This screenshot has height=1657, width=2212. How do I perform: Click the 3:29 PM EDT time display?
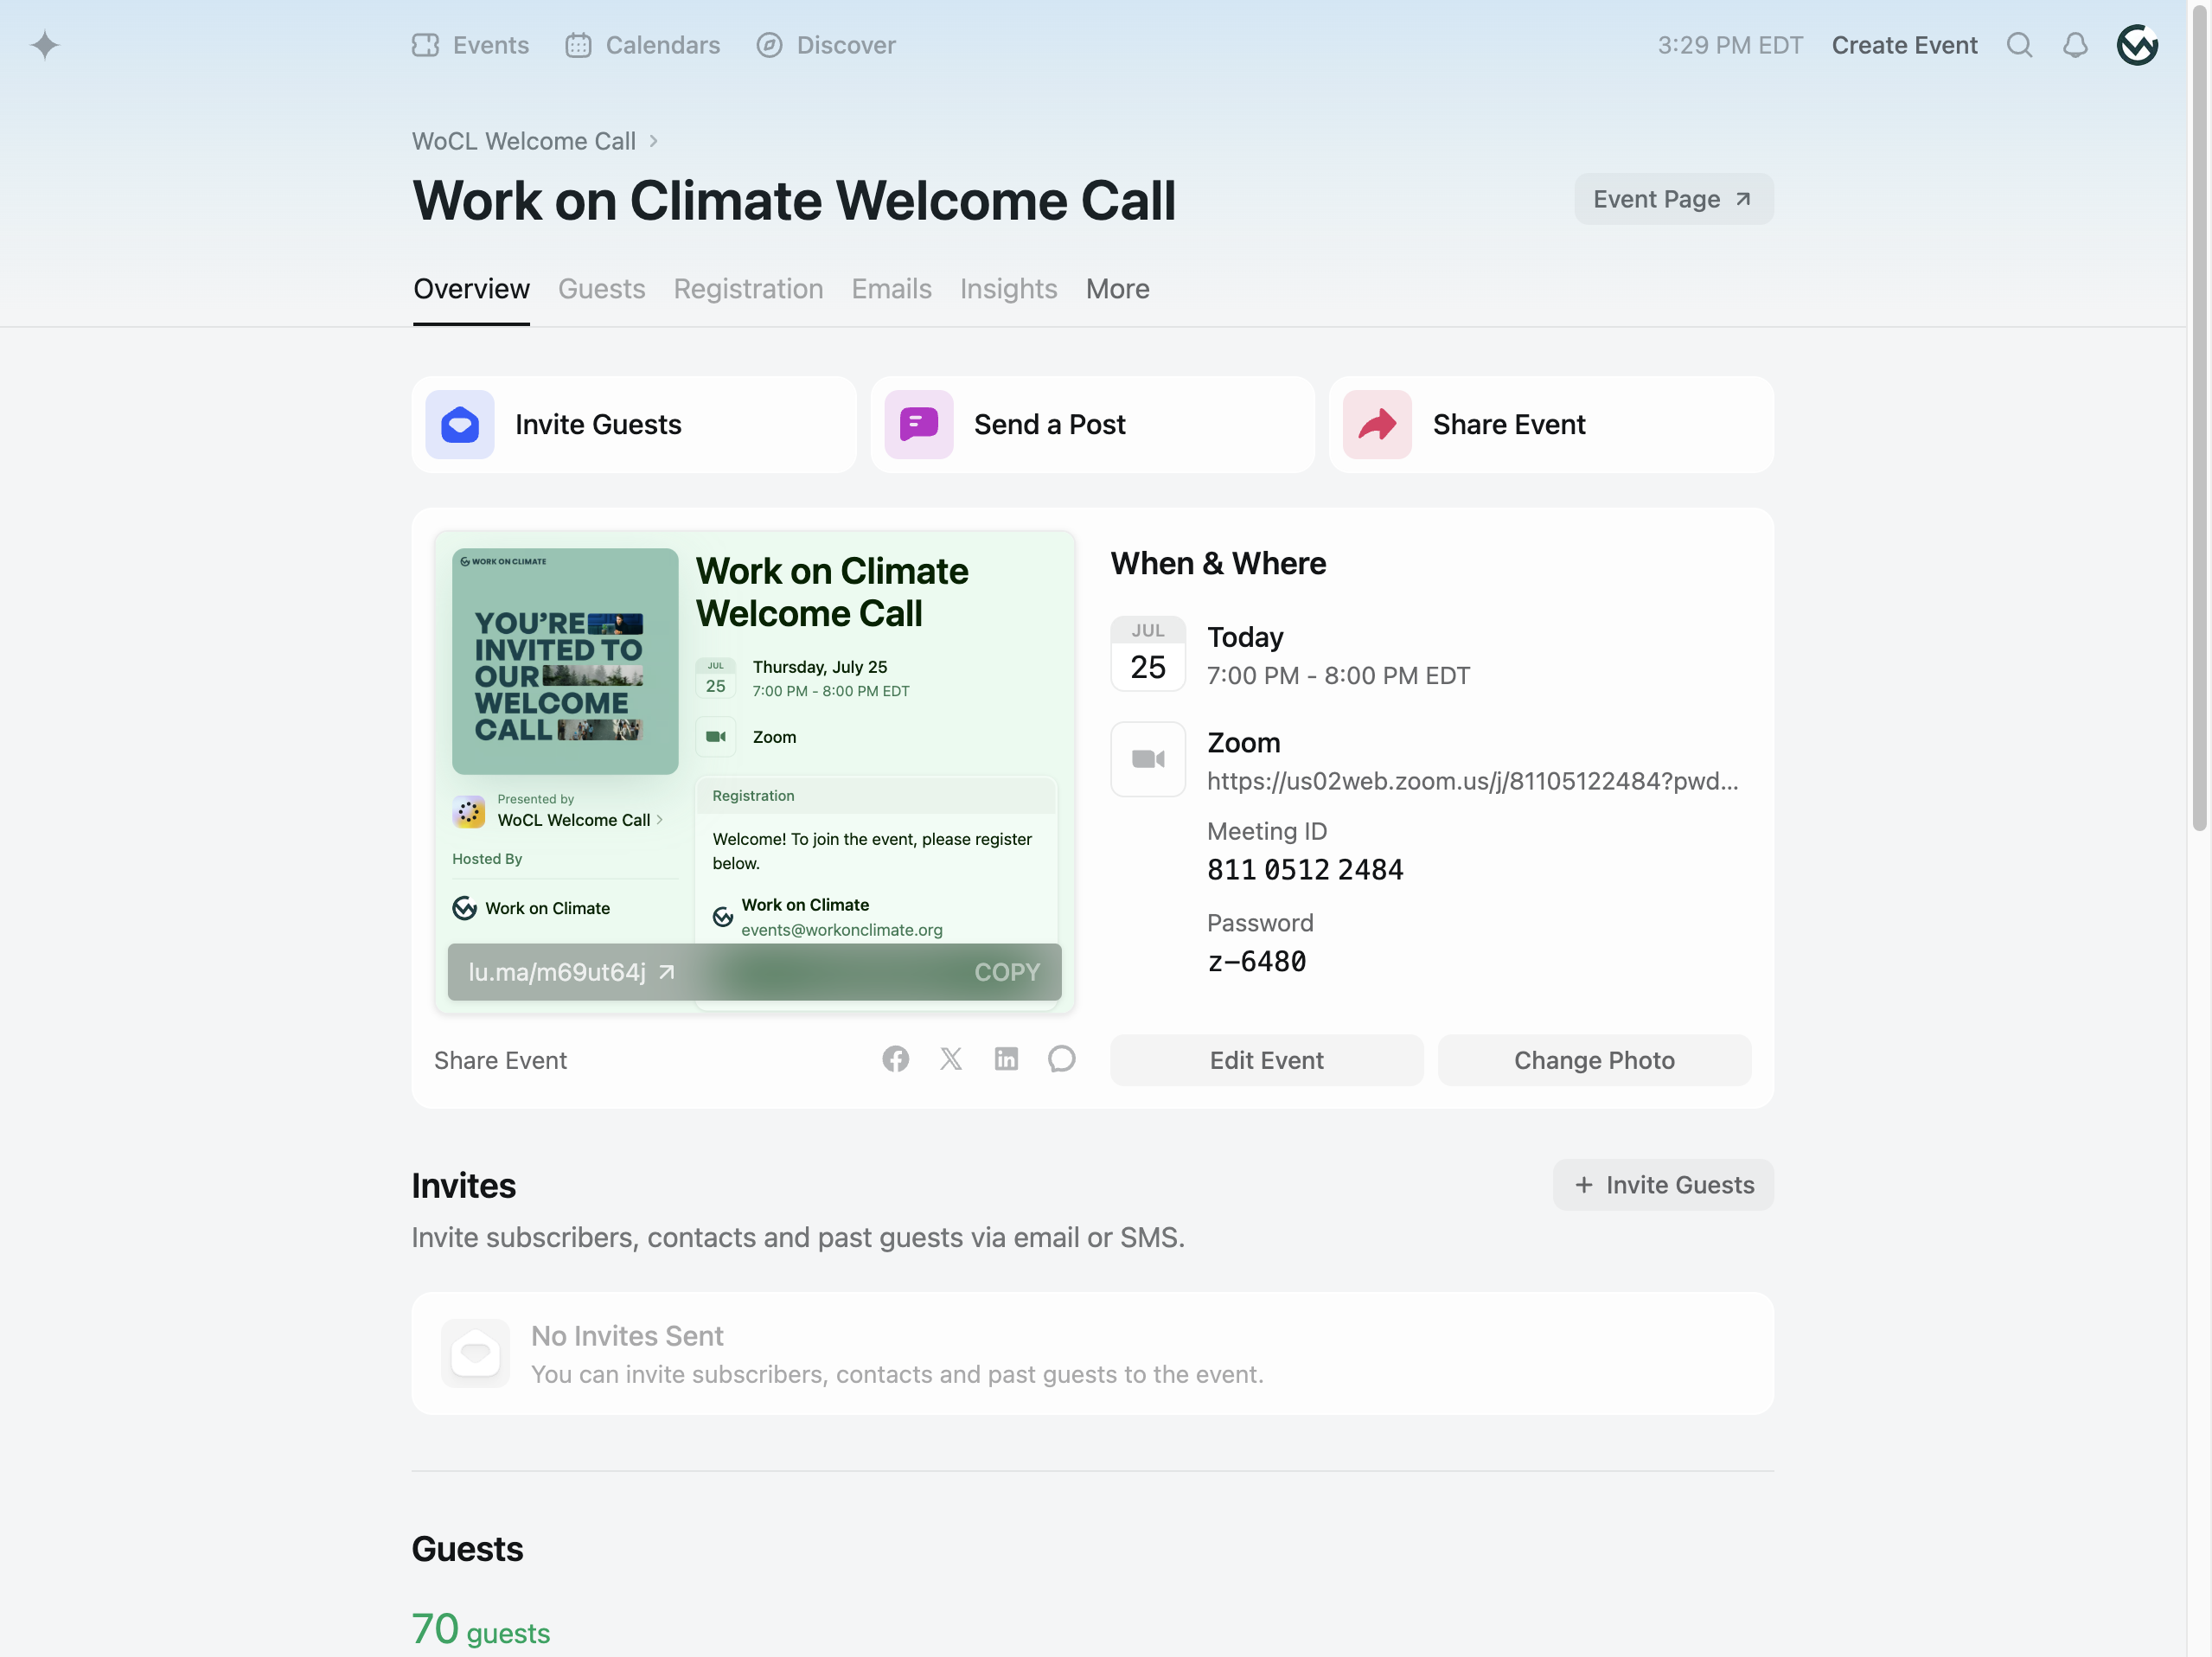pyautogui.click(x=1730, y=45)
